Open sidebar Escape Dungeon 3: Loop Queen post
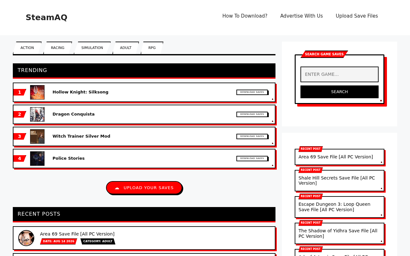 coord(334,207)
